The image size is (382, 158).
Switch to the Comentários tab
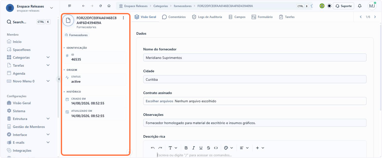pyautogui.click(x=174, y=17)
